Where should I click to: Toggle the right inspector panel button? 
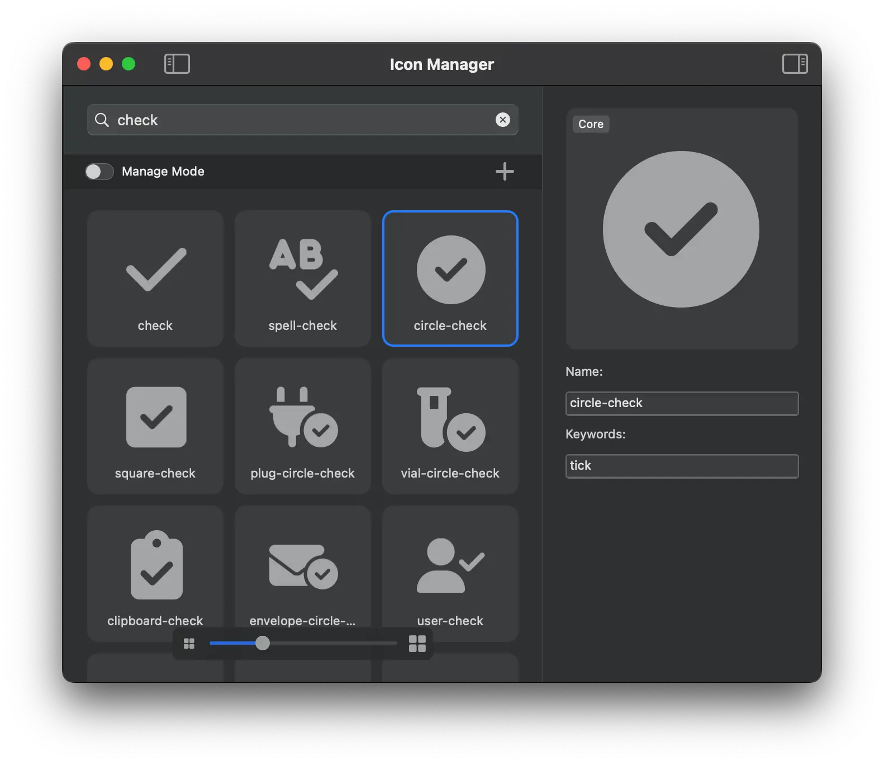click(x=795, y=64)
